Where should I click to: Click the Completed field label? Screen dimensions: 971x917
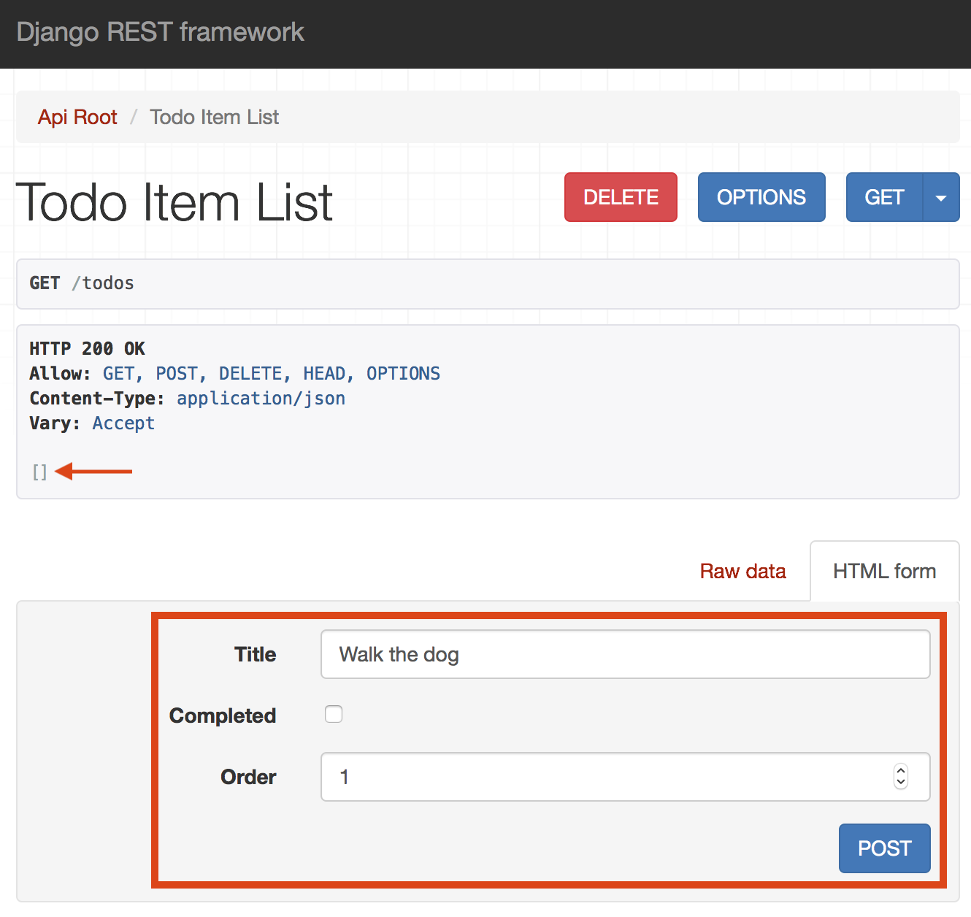click(x=223, y=715)
